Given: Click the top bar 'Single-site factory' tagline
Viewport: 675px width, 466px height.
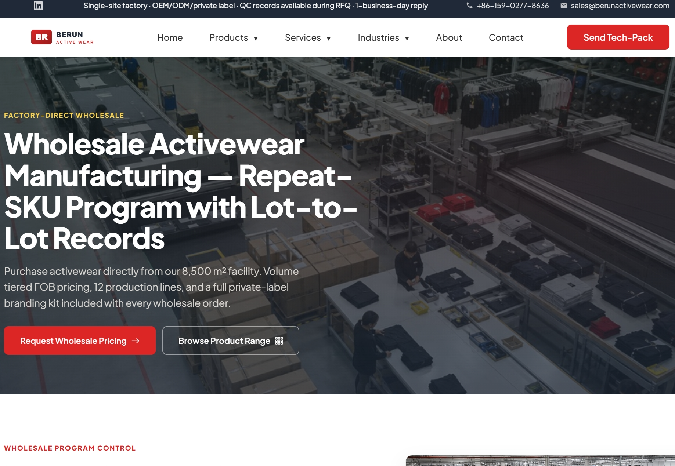Looking at the screenshot, I should pyautogui.click(x=256, y=6).
